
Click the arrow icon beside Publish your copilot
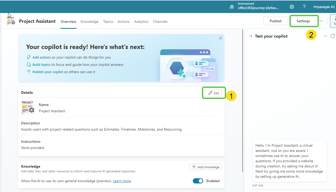click(x=29, y=72)
